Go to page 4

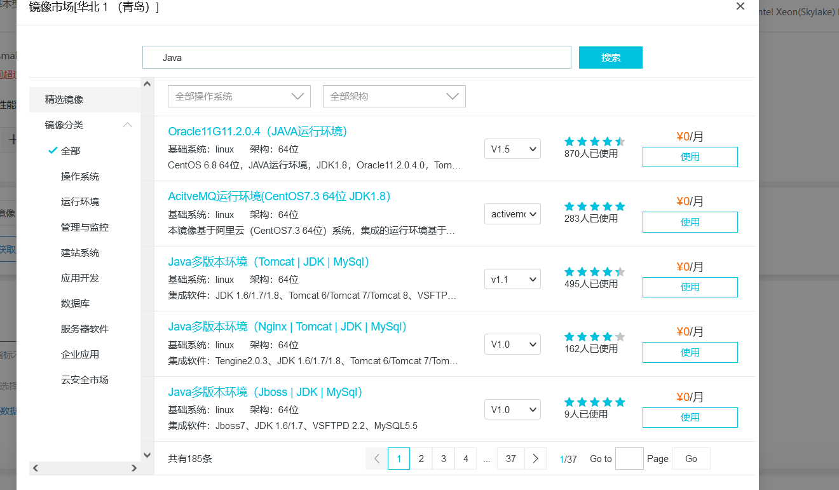[465, 458]
